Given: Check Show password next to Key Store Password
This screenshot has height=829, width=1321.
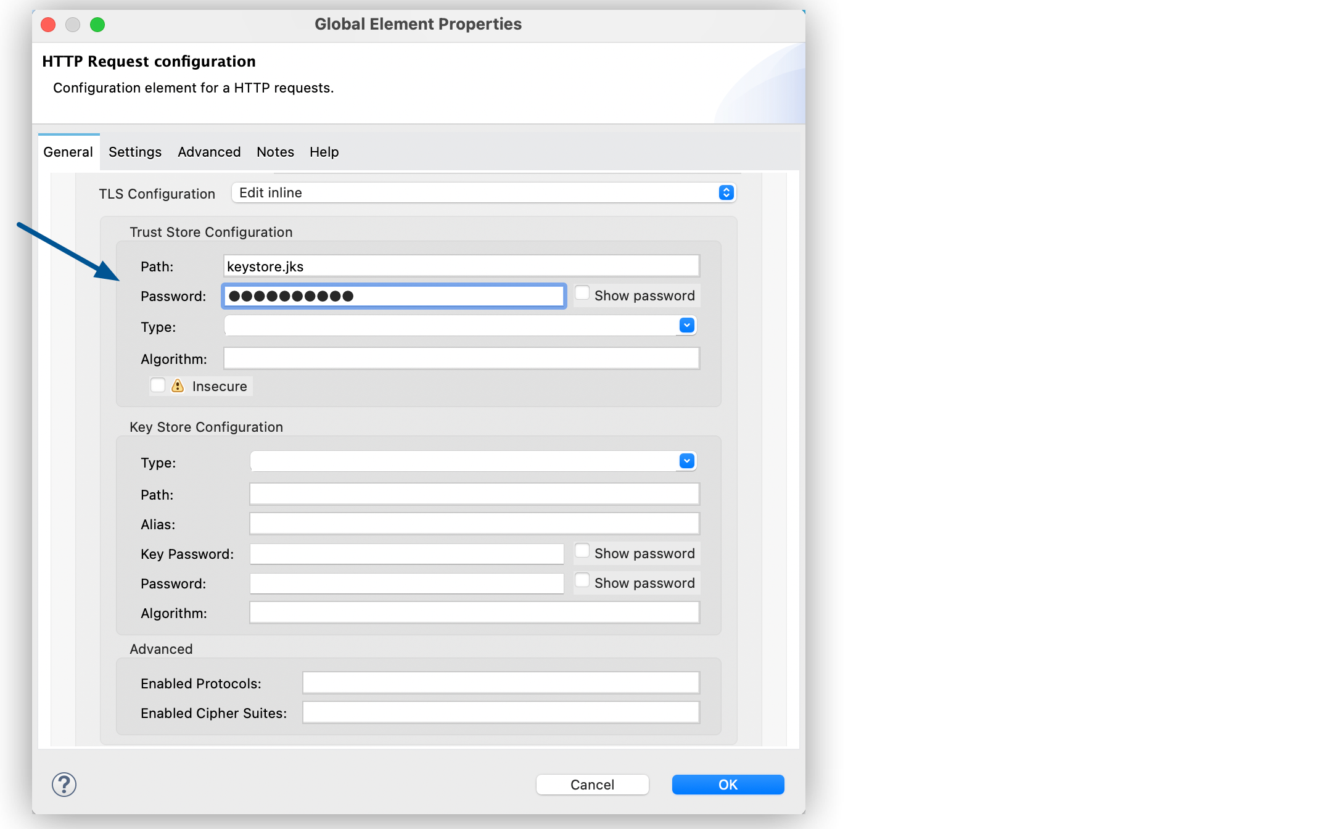Looking at the screenshot, I should click(582, 580).
